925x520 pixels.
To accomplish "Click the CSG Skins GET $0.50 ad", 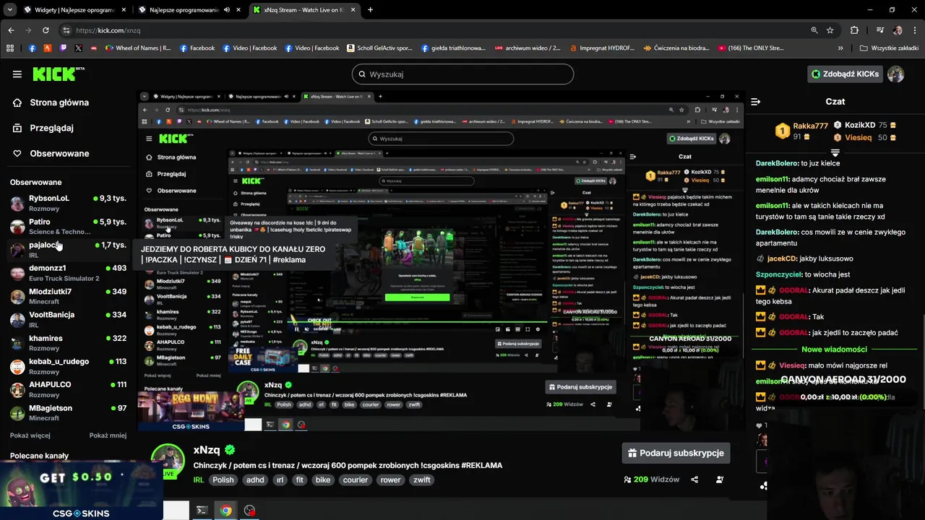I will [81, 490].
